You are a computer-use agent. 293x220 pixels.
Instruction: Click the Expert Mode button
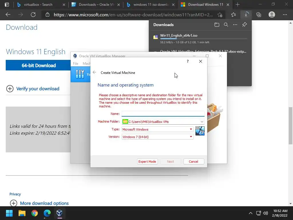click(147, 162)
